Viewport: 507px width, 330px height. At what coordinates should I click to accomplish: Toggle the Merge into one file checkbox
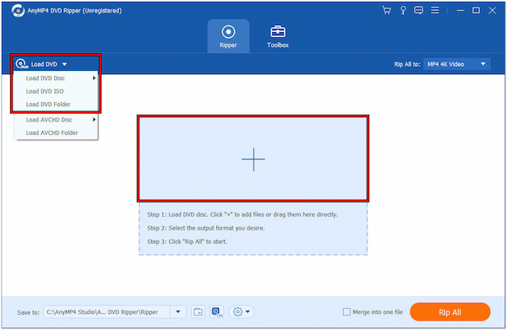(346, 312)
